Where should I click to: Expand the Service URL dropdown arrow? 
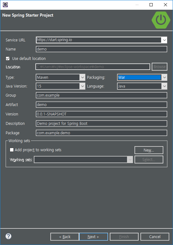(x=165, y=40)
